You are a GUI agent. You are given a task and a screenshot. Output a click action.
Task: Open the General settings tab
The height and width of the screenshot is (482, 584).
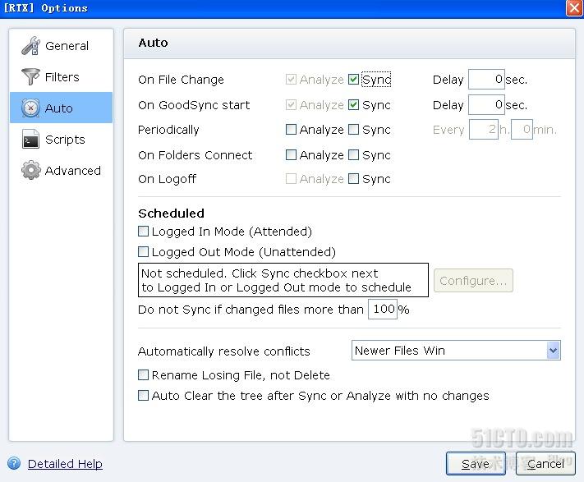[61, 46]
